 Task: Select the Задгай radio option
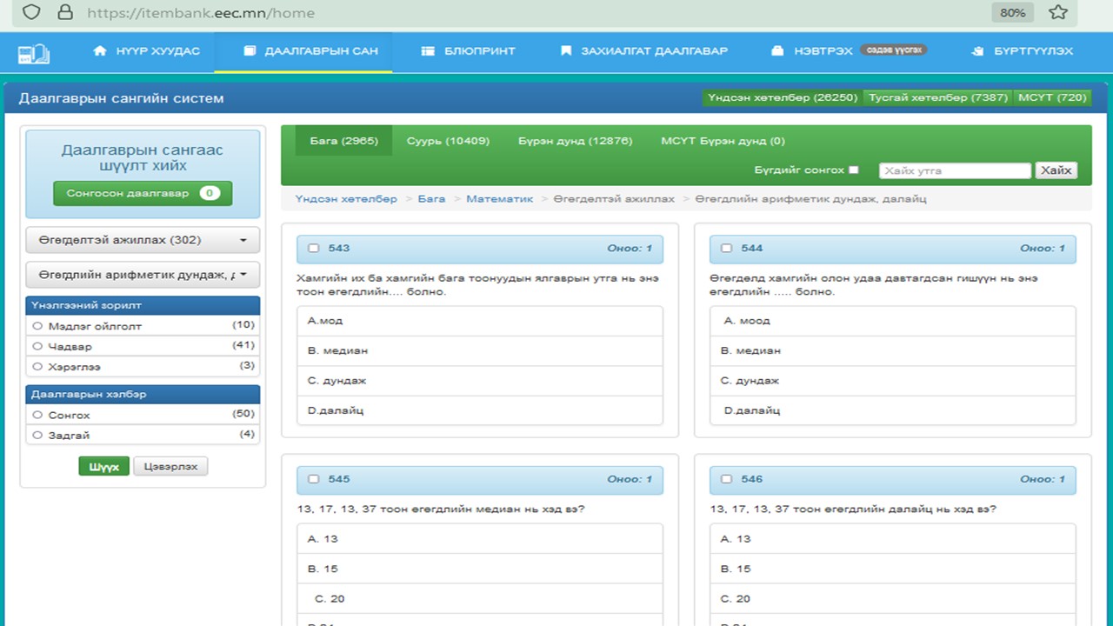pyautogui.click(x=37, y=435)
